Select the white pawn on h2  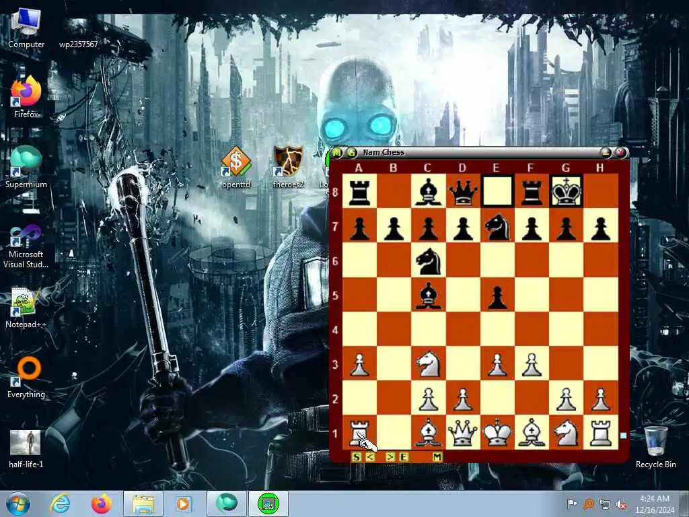coord(600,399)
